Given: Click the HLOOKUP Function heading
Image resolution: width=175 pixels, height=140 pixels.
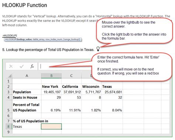Looking at the screenshot, I should 25,5.
